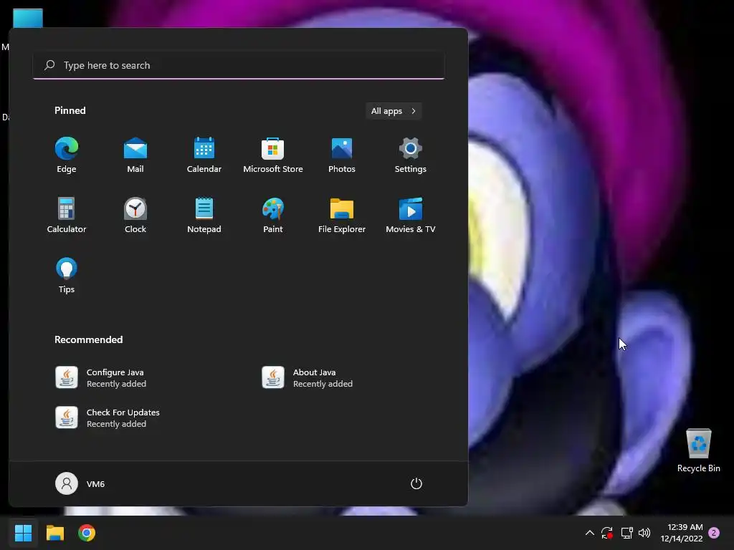
Task: Open the VM6 user account menu
Action: [x=80, y=483]
